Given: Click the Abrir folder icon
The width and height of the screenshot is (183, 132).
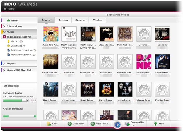Looking at the screenshot, I should point(48,124).
